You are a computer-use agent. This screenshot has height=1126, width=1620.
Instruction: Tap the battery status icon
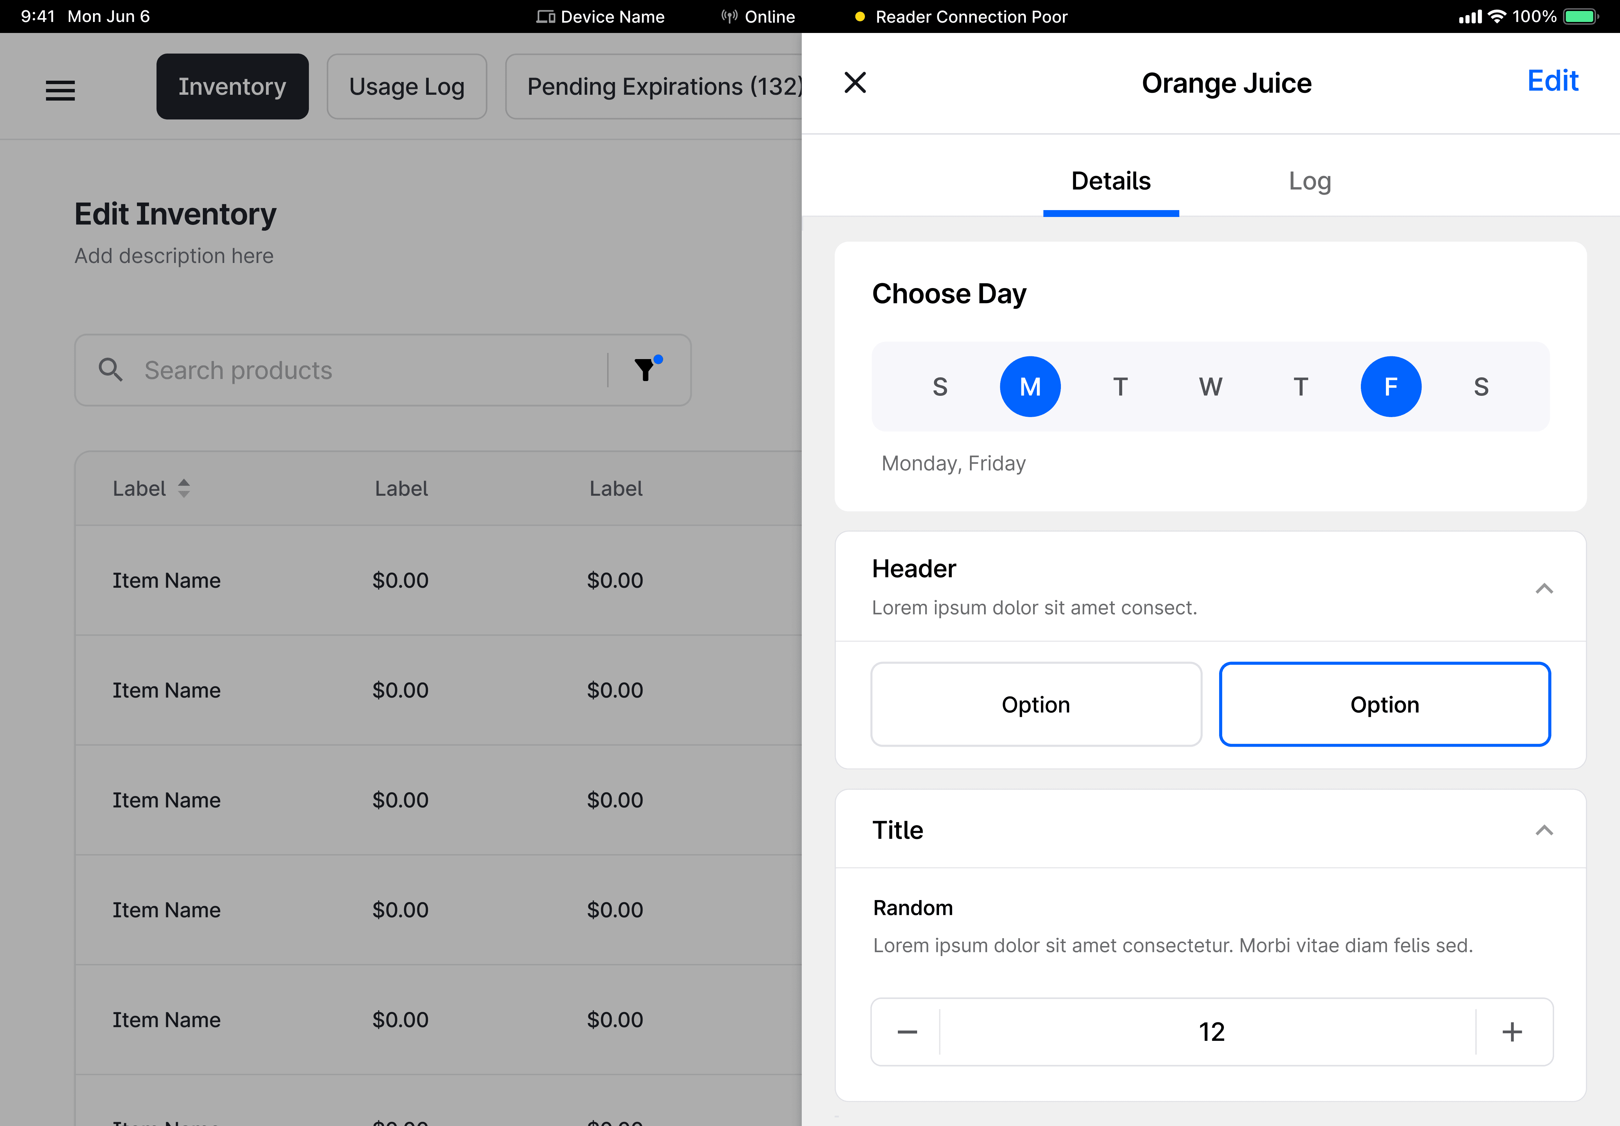coord(1580,16)
